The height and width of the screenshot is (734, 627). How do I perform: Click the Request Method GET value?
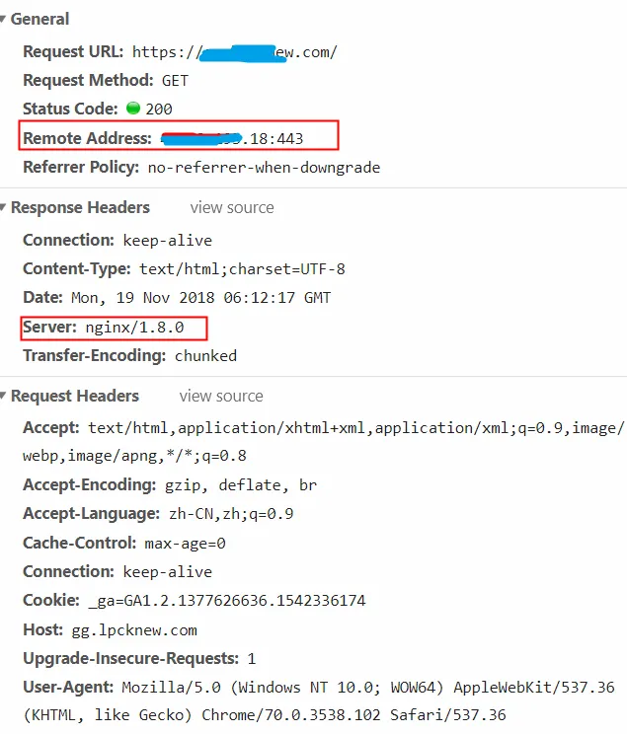(175, 81)
